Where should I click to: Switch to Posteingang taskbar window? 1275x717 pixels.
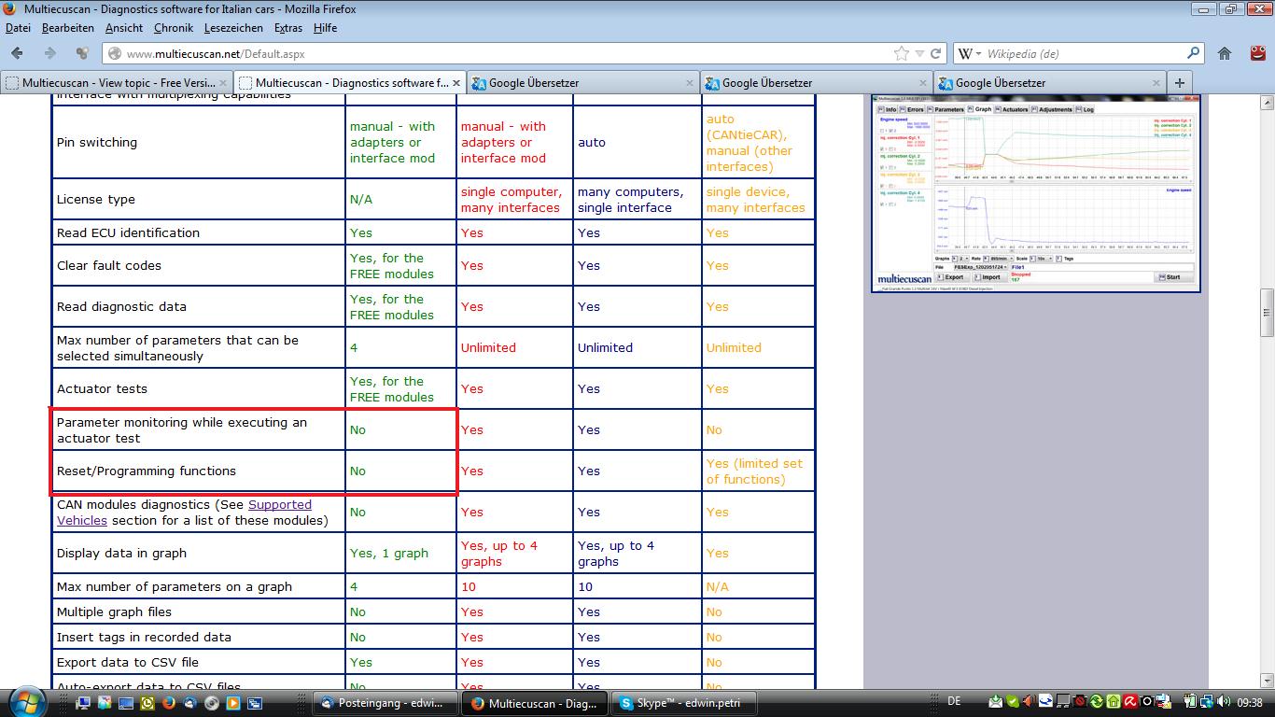point(385,703)
